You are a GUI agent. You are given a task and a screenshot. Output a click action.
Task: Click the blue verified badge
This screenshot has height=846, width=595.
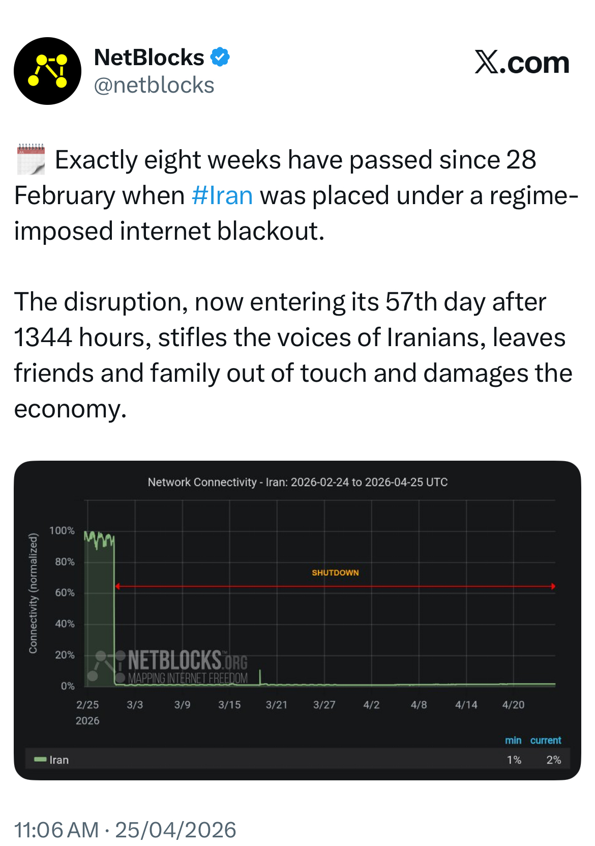[220, 57]
